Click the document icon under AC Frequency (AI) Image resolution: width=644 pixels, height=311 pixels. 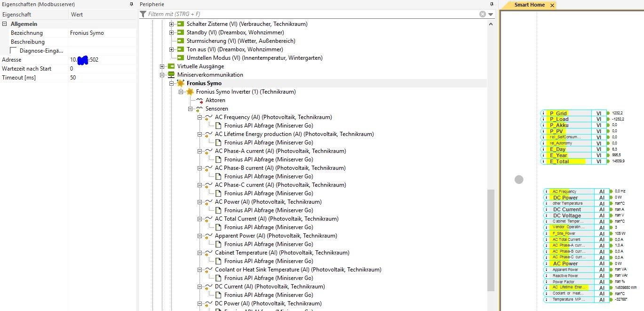[218, 126]
